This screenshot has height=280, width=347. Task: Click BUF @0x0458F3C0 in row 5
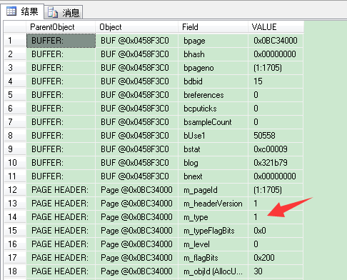(x=137, y=95)
